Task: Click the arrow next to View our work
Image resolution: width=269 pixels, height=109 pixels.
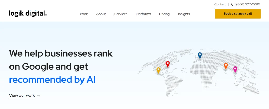Action: point(38,96)
